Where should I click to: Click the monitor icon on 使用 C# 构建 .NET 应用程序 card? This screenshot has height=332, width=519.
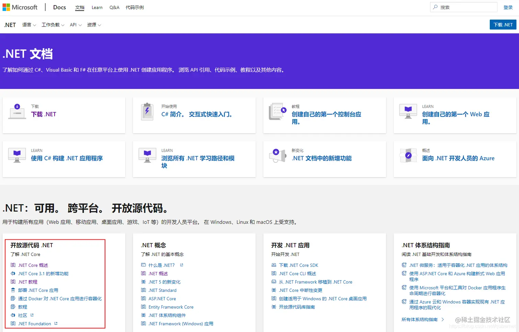[17, 155]
